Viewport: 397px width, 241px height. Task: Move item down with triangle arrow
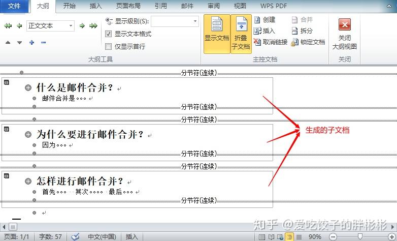click(19, 42)
